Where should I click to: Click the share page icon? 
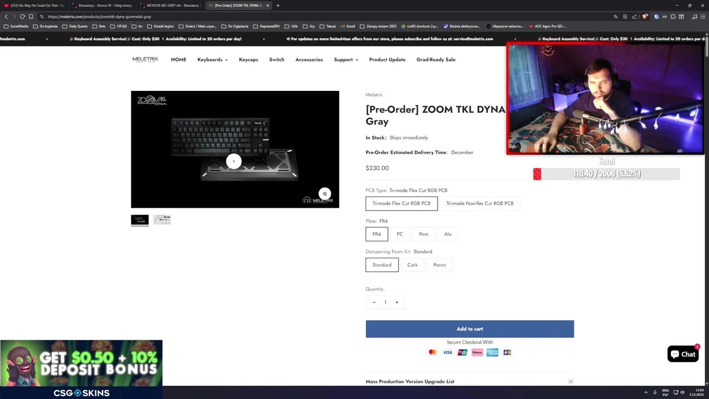634,17
